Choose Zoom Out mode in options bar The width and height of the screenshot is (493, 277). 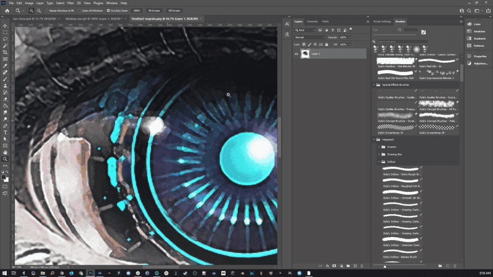click(39, 10)
